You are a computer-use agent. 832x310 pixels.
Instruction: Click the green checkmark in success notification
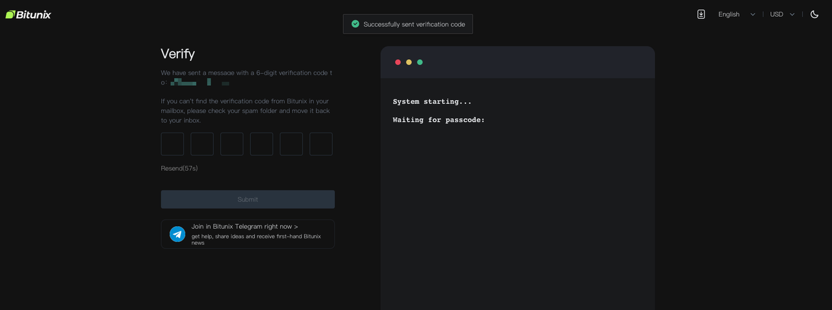pyautogui.click(x=355, y=24)
